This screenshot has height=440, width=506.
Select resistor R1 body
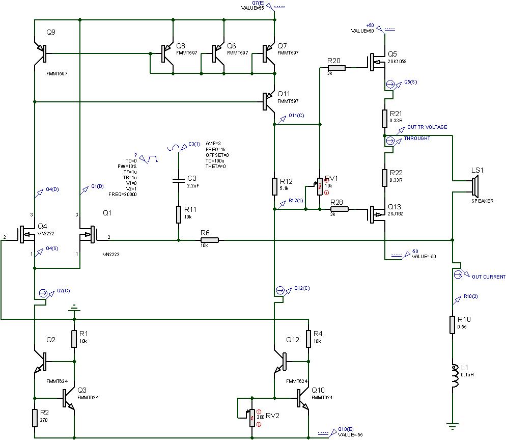pos(74,339)
